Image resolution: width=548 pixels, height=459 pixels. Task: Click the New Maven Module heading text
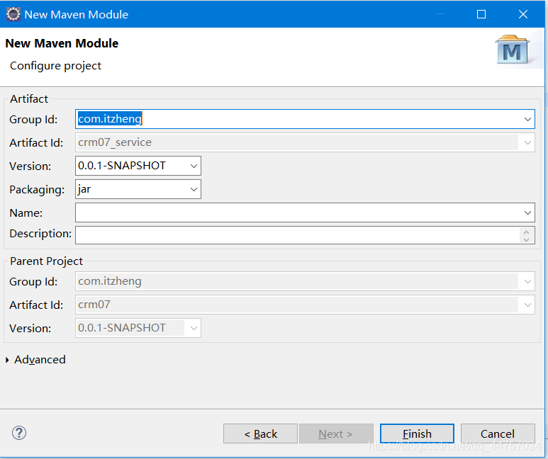62,43
